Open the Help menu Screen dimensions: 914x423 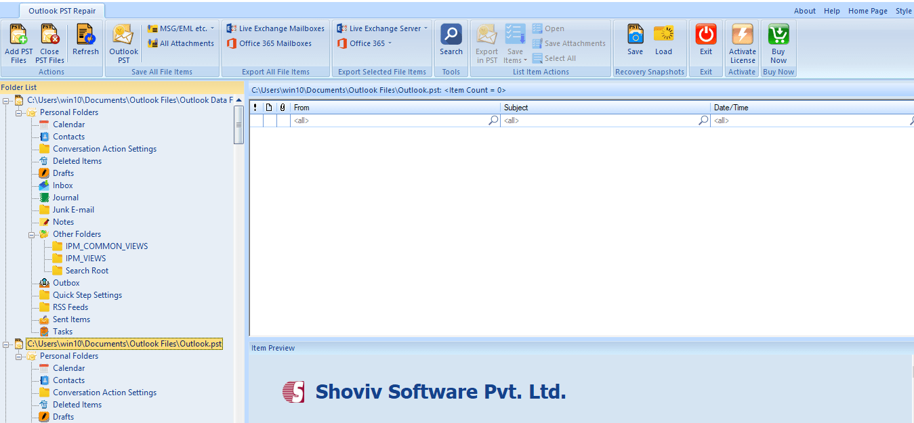832,11
